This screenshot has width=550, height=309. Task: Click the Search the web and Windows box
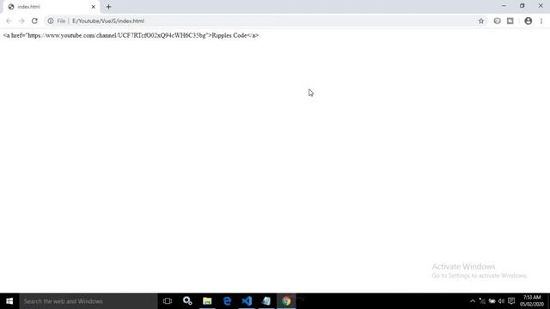click(x=89, y=301)
